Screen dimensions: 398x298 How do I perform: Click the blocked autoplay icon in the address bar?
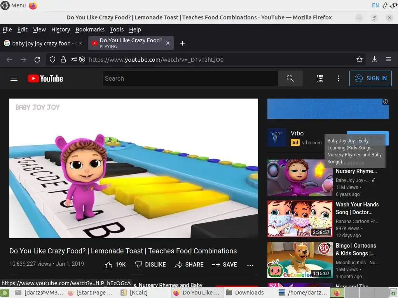(x=82, y=59)
